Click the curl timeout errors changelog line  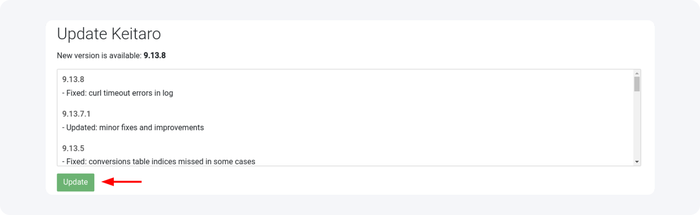(x=119, y=93)
